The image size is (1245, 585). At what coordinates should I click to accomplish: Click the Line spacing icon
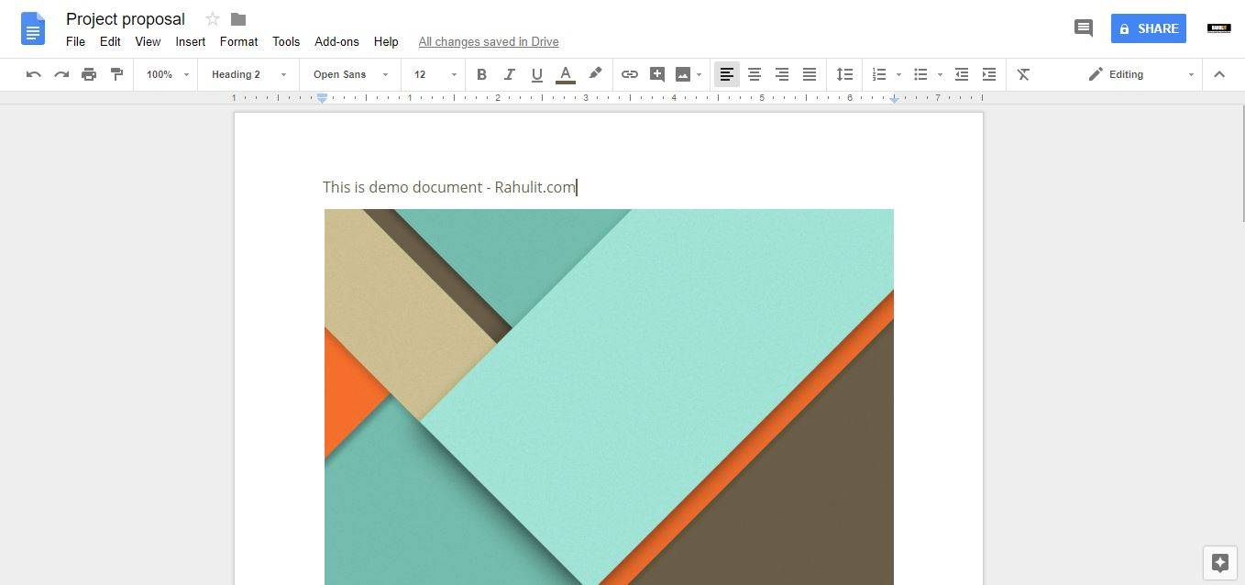tap(844, 74)
